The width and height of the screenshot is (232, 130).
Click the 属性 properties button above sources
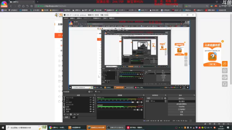pos(91,92)
